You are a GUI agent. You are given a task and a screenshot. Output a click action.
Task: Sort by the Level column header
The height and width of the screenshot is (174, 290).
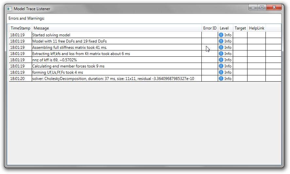[226, 28]
